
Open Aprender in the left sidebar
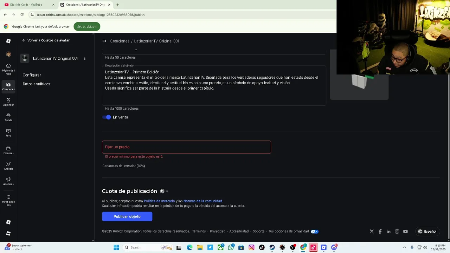(x=8, y=102)
